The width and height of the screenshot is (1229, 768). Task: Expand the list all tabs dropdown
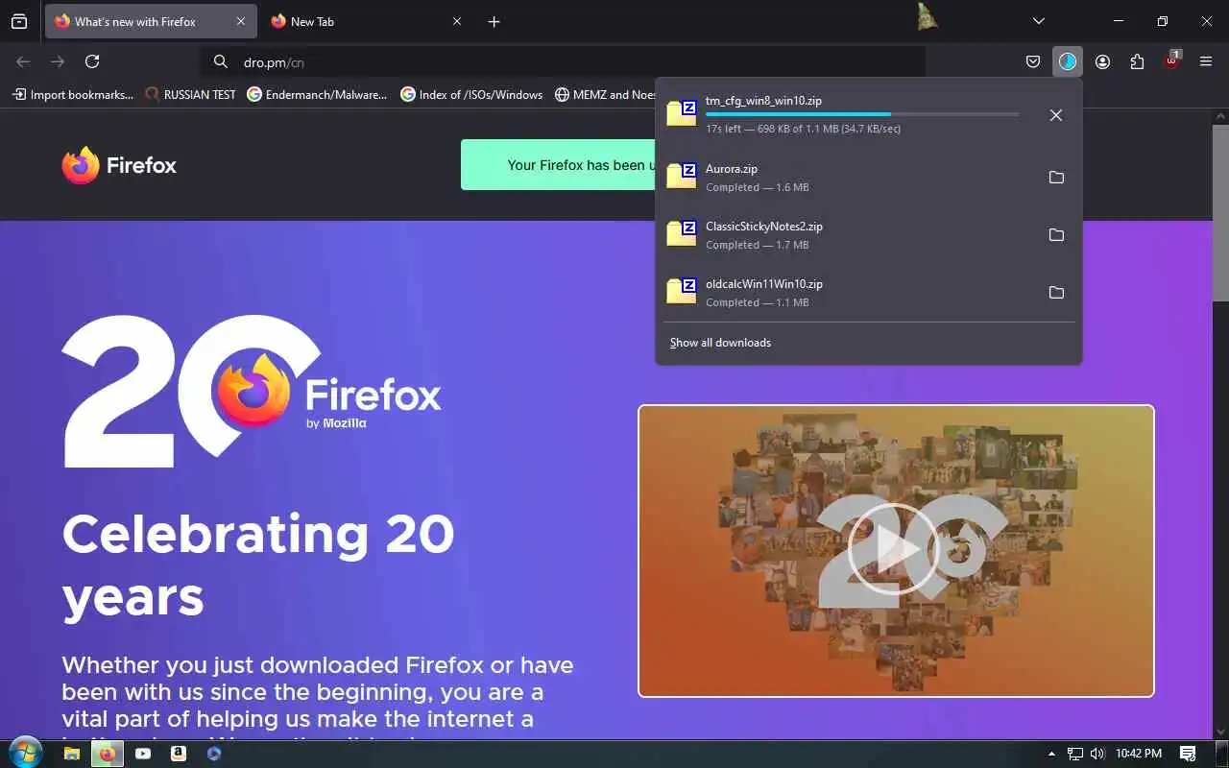click(x=1038, y=21)
